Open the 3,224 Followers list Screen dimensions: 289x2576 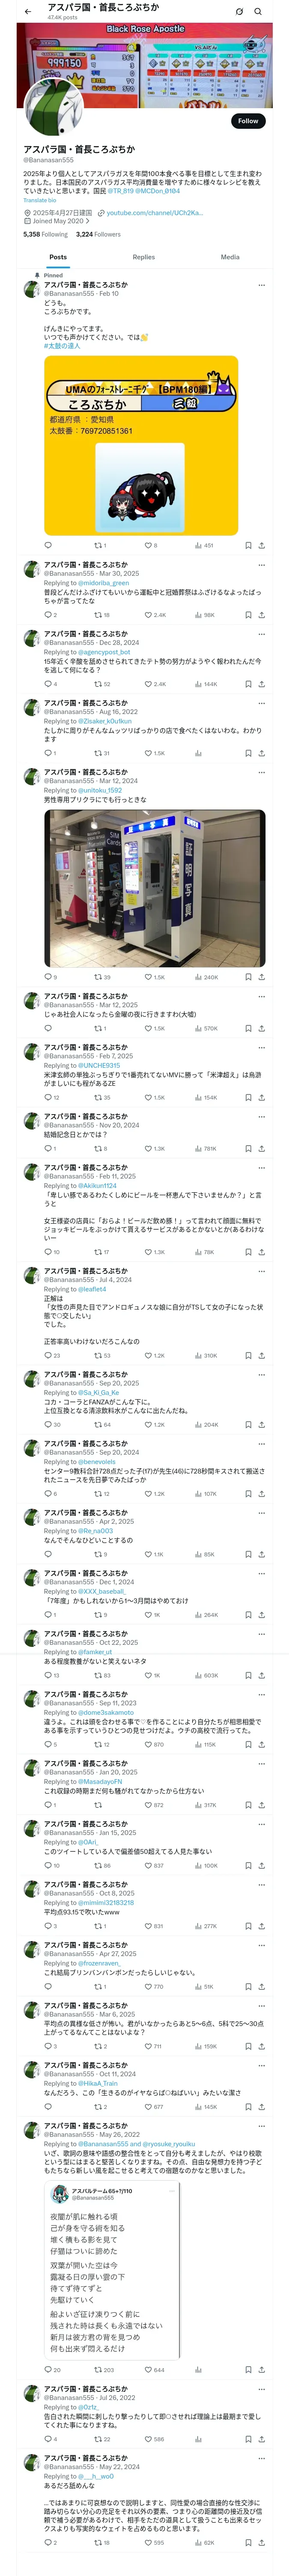click(x=98, y=234)
